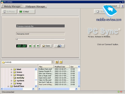Expand the temp folder node
The width and height of the screenshot is (125, 94).
click(x=11, y=84)
